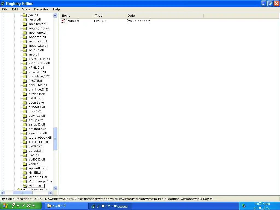The width and height of the screenshot is (280, 210).
Task: Click the folder icon for ppw32hlp.dll
Action: [25, 85]
